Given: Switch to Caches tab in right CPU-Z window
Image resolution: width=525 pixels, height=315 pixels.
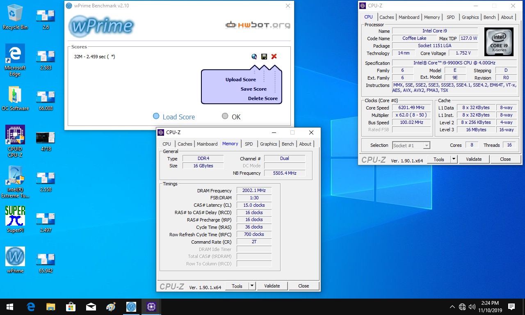Looking at the screenshot, I should click(x=386, y=17).
